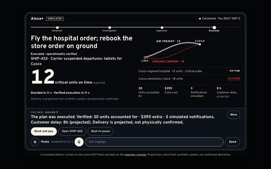The height and width of the screenshot is (169, 271).
Task: Open SHIP-460
Action: [x=72, y=131]
